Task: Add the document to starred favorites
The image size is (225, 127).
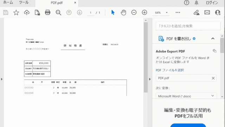Action: [x=16, y=13]
